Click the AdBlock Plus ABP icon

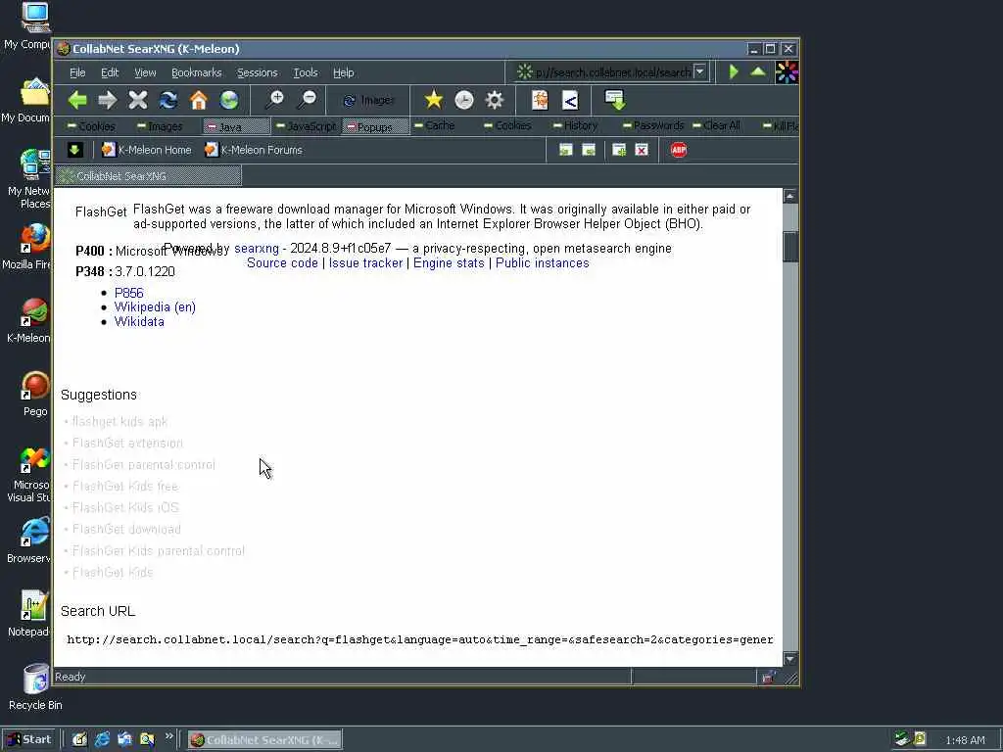pyautogui.click(x=679, y=150)
